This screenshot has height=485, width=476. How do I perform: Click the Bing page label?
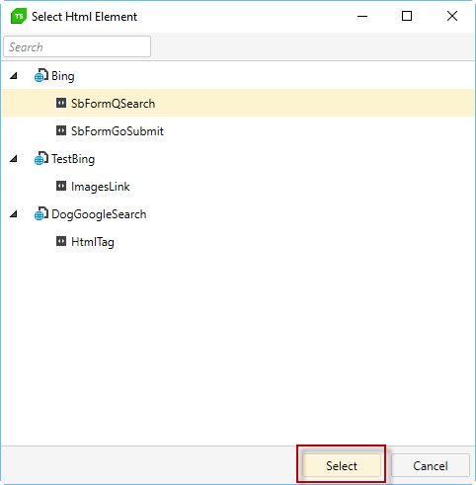point(63,76)
